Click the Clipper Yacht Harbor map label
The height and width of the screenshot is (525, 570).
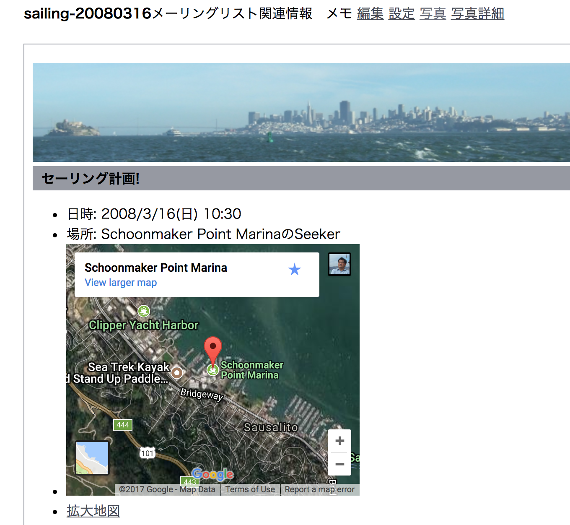144,325
